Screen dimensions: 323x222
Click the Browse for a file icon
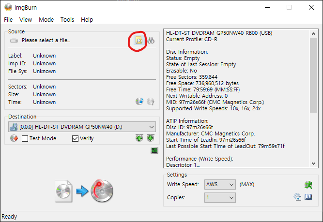pyautogui.click(x=138, y=41)
